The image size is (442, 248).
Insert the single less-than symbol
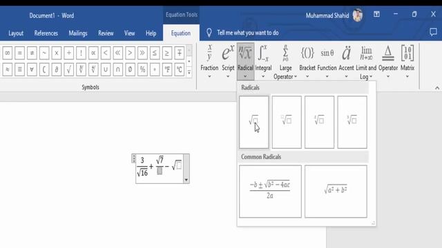tap(106, 53)
